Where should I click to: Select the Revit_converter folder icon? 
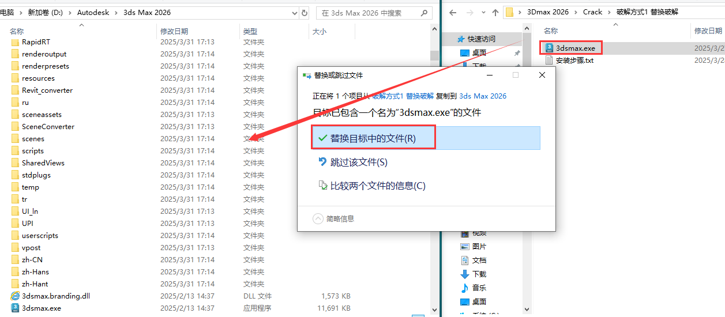click(15, 90)
